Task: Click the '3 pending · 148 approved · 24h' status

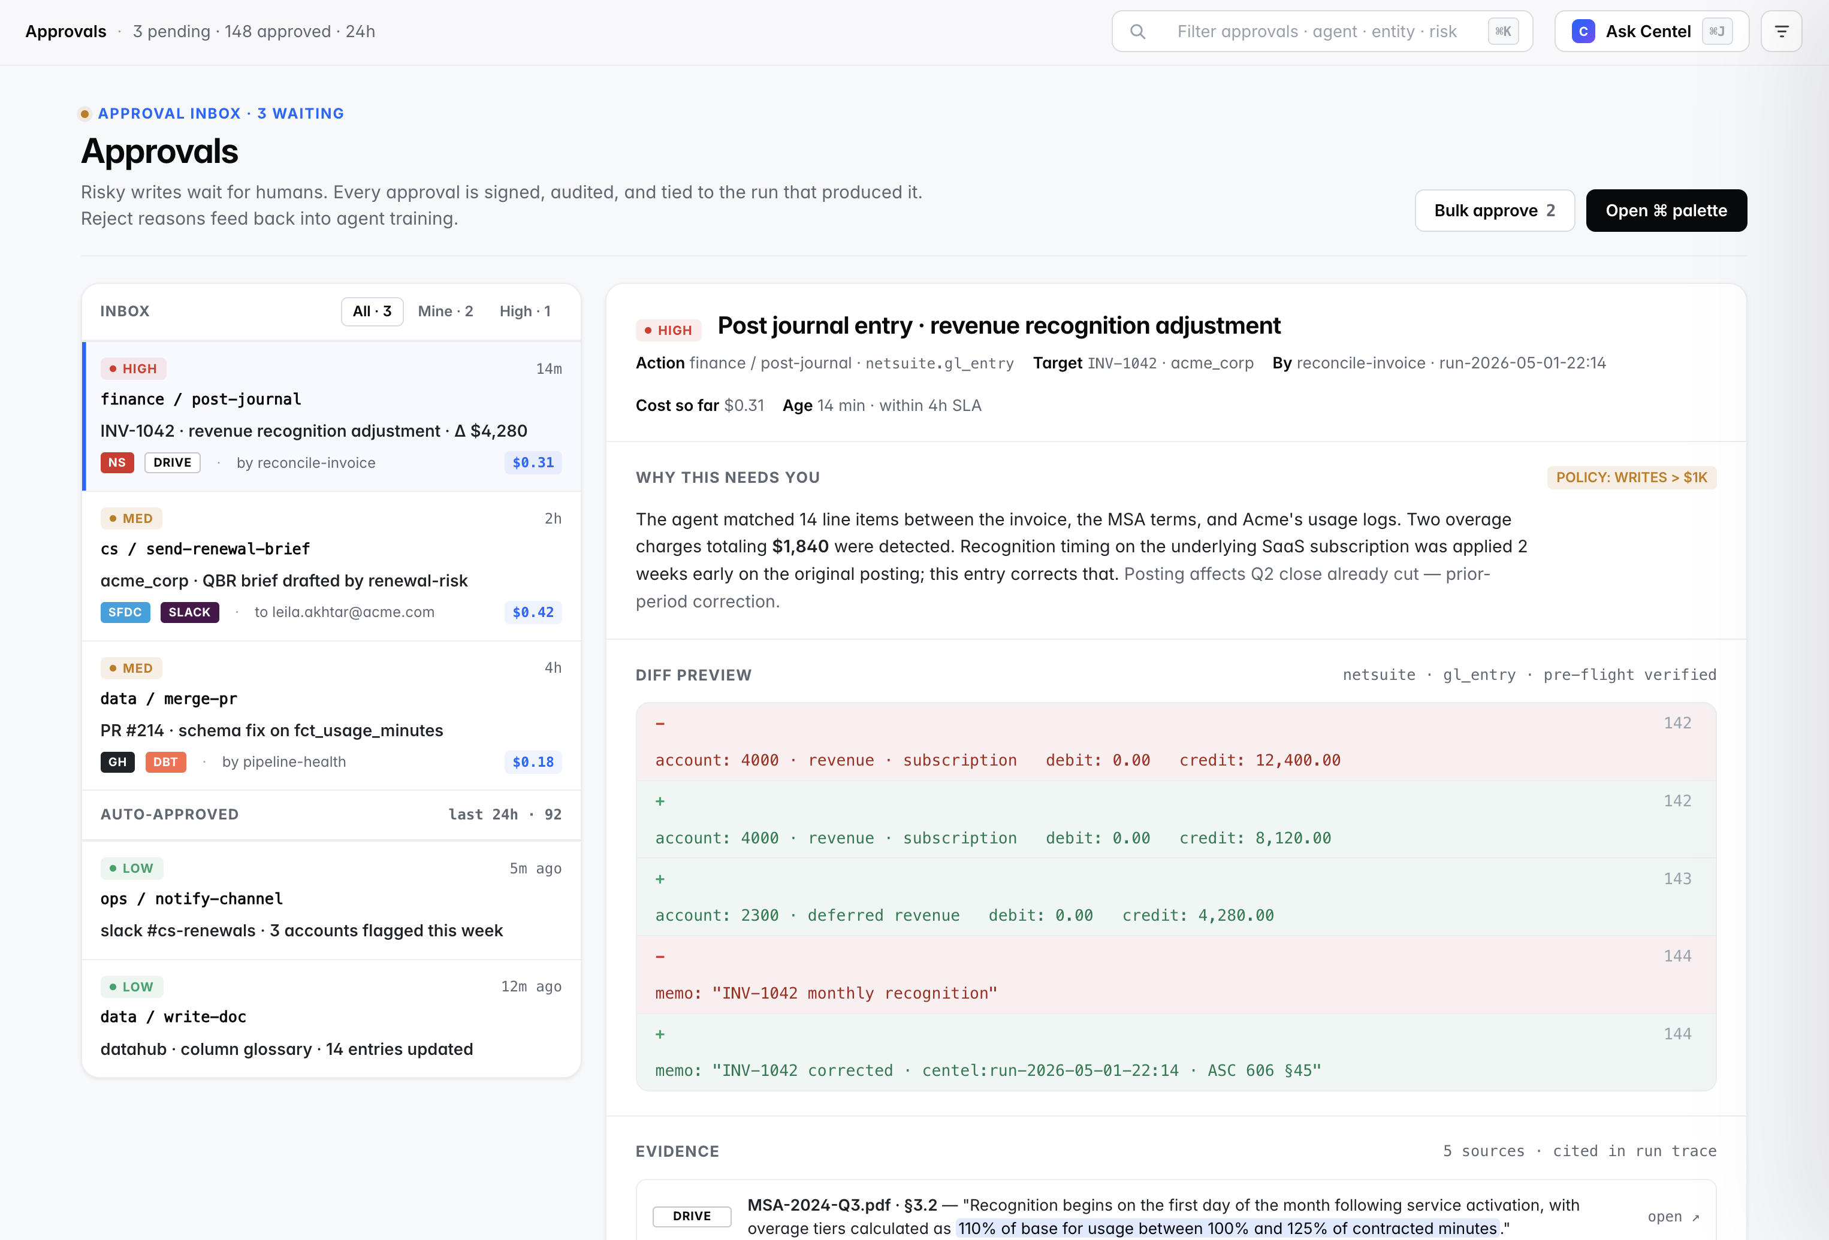Action: pos(253,32)
